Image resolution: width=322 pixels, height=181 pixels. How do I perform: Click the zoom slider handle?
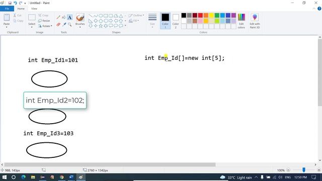coord(304,170)
